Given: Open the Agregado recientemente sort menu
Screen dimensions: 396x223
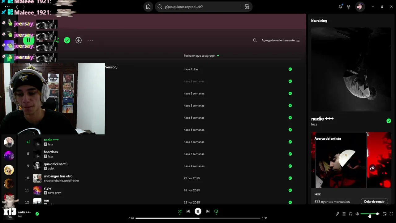Looking at the screenshot, I should 281,40.
